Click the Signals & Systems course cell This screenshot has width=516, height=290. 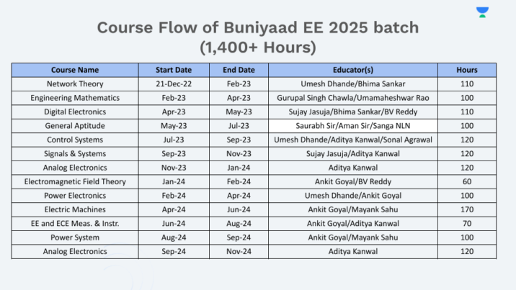(x=75, y=153)
